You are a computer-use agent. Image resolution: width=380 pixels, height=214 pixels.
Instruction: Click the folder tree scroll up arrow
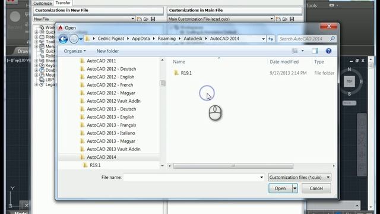162,60
